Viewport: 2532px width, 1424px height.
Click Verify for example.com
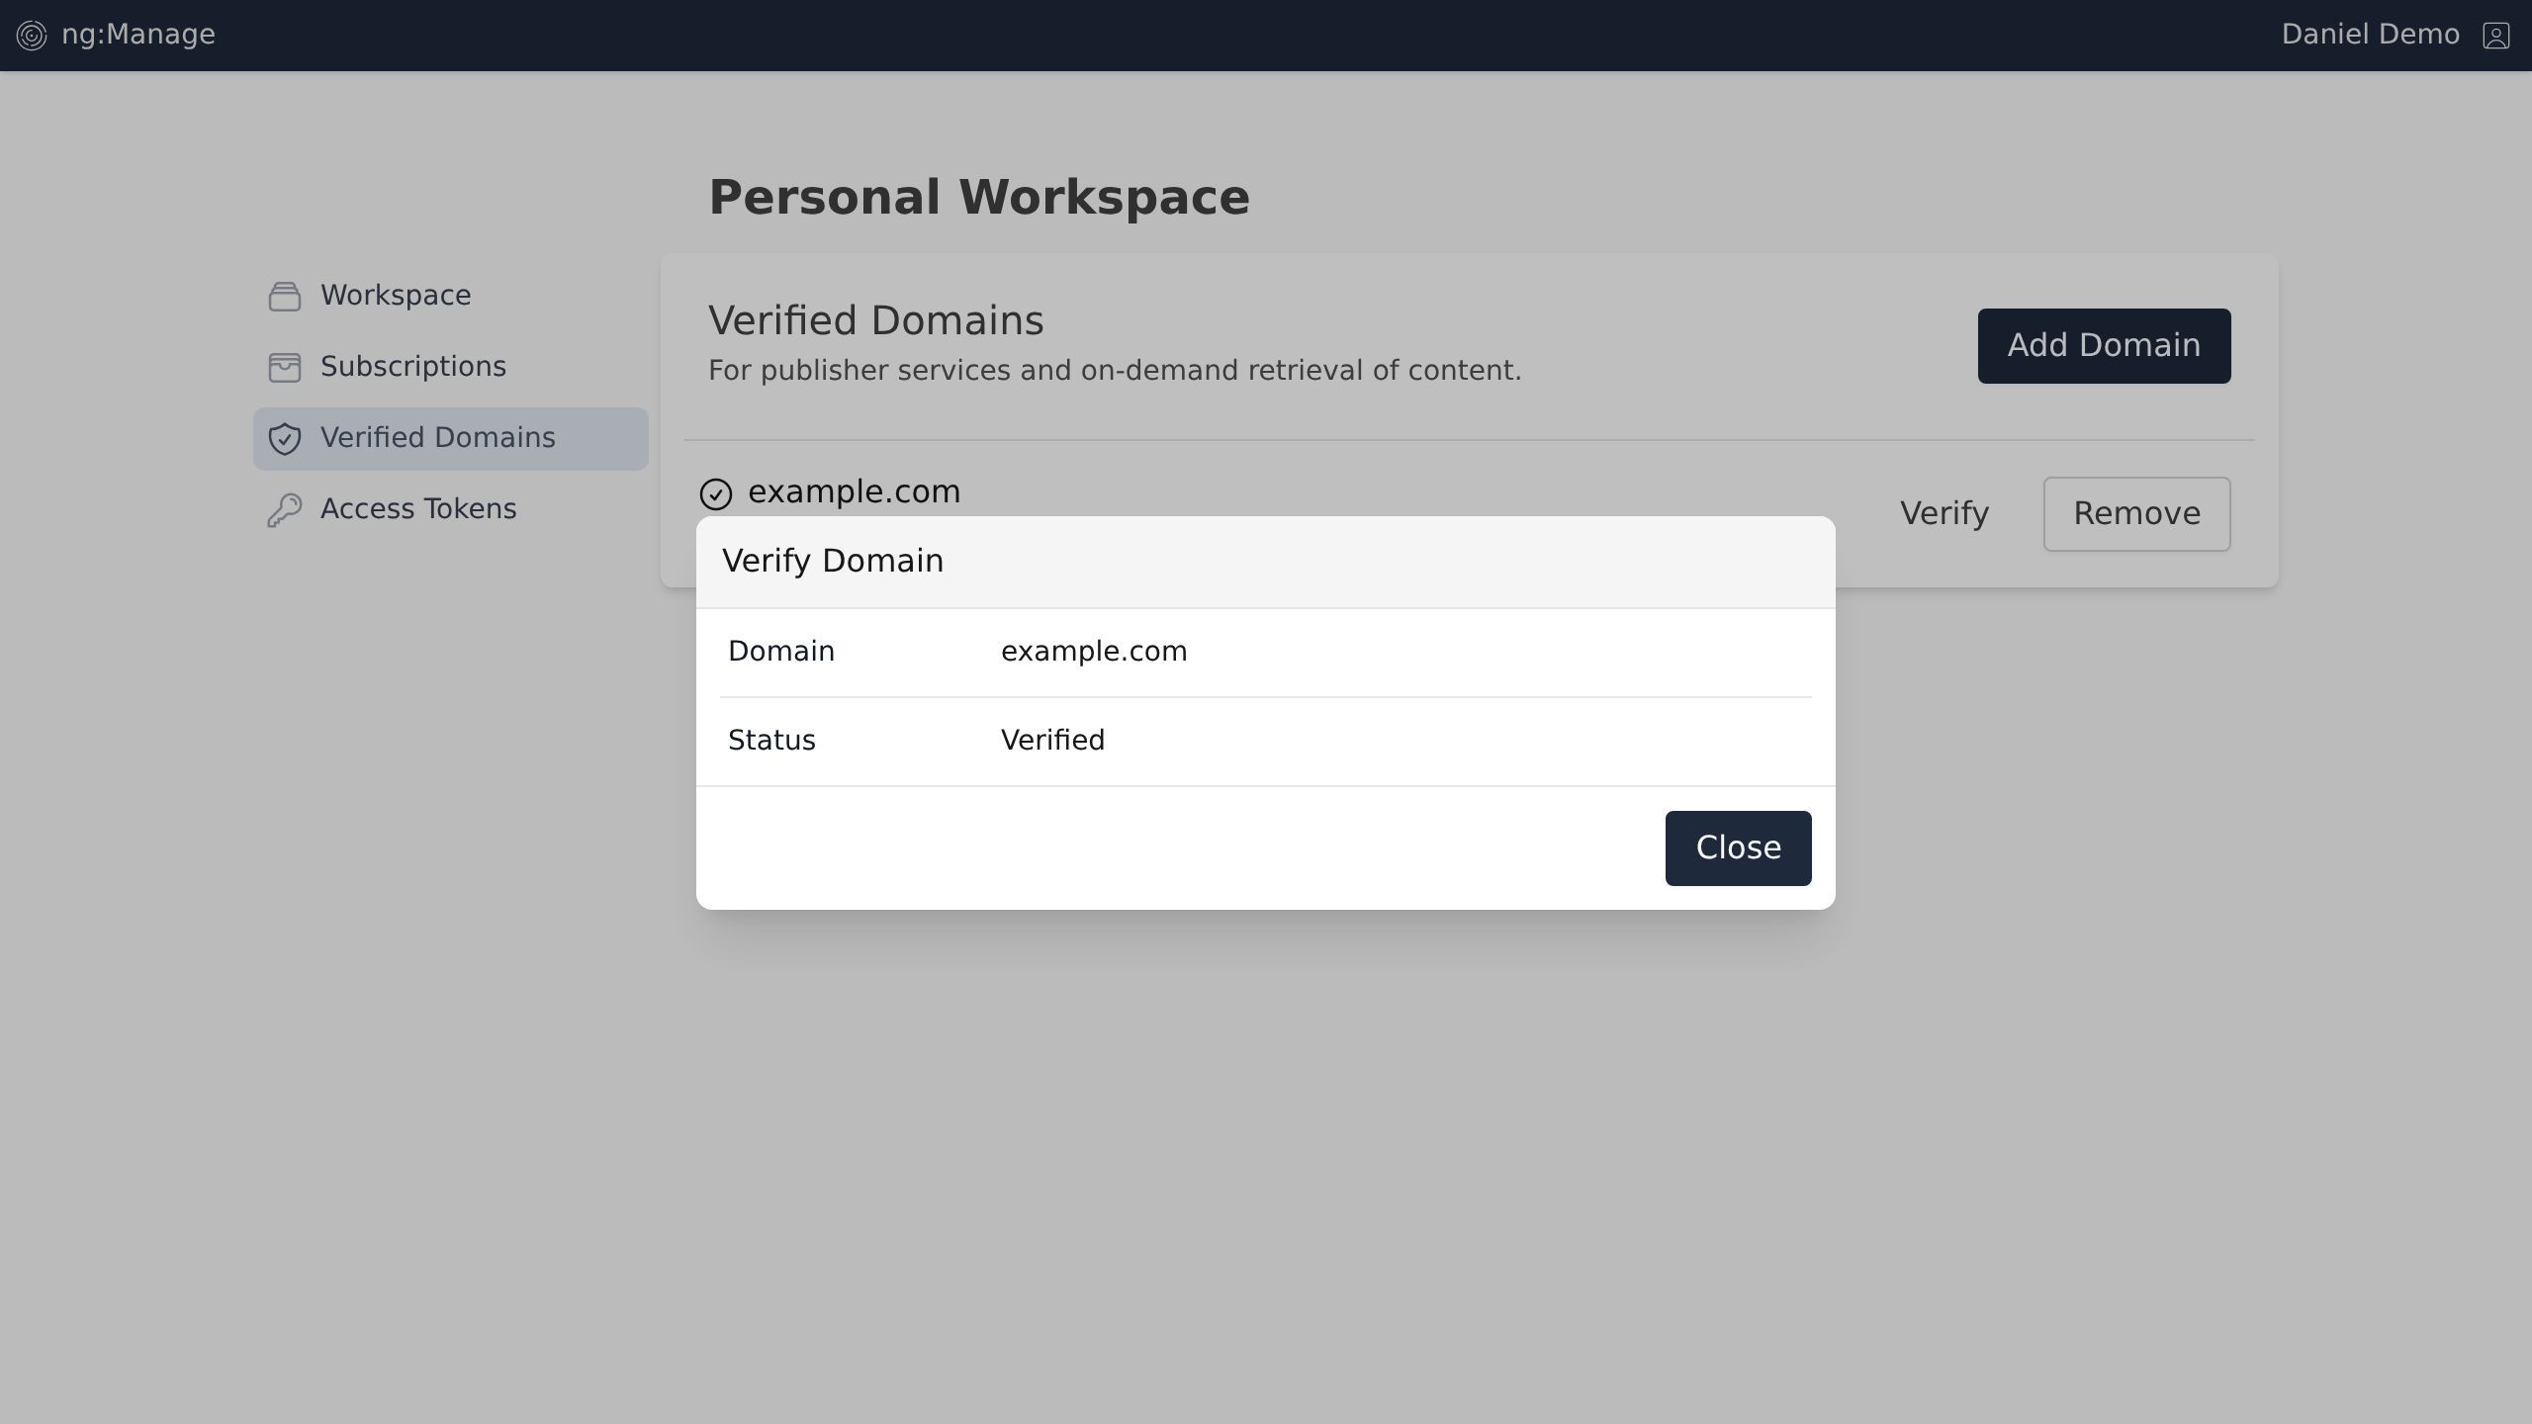pos(1944,513)
